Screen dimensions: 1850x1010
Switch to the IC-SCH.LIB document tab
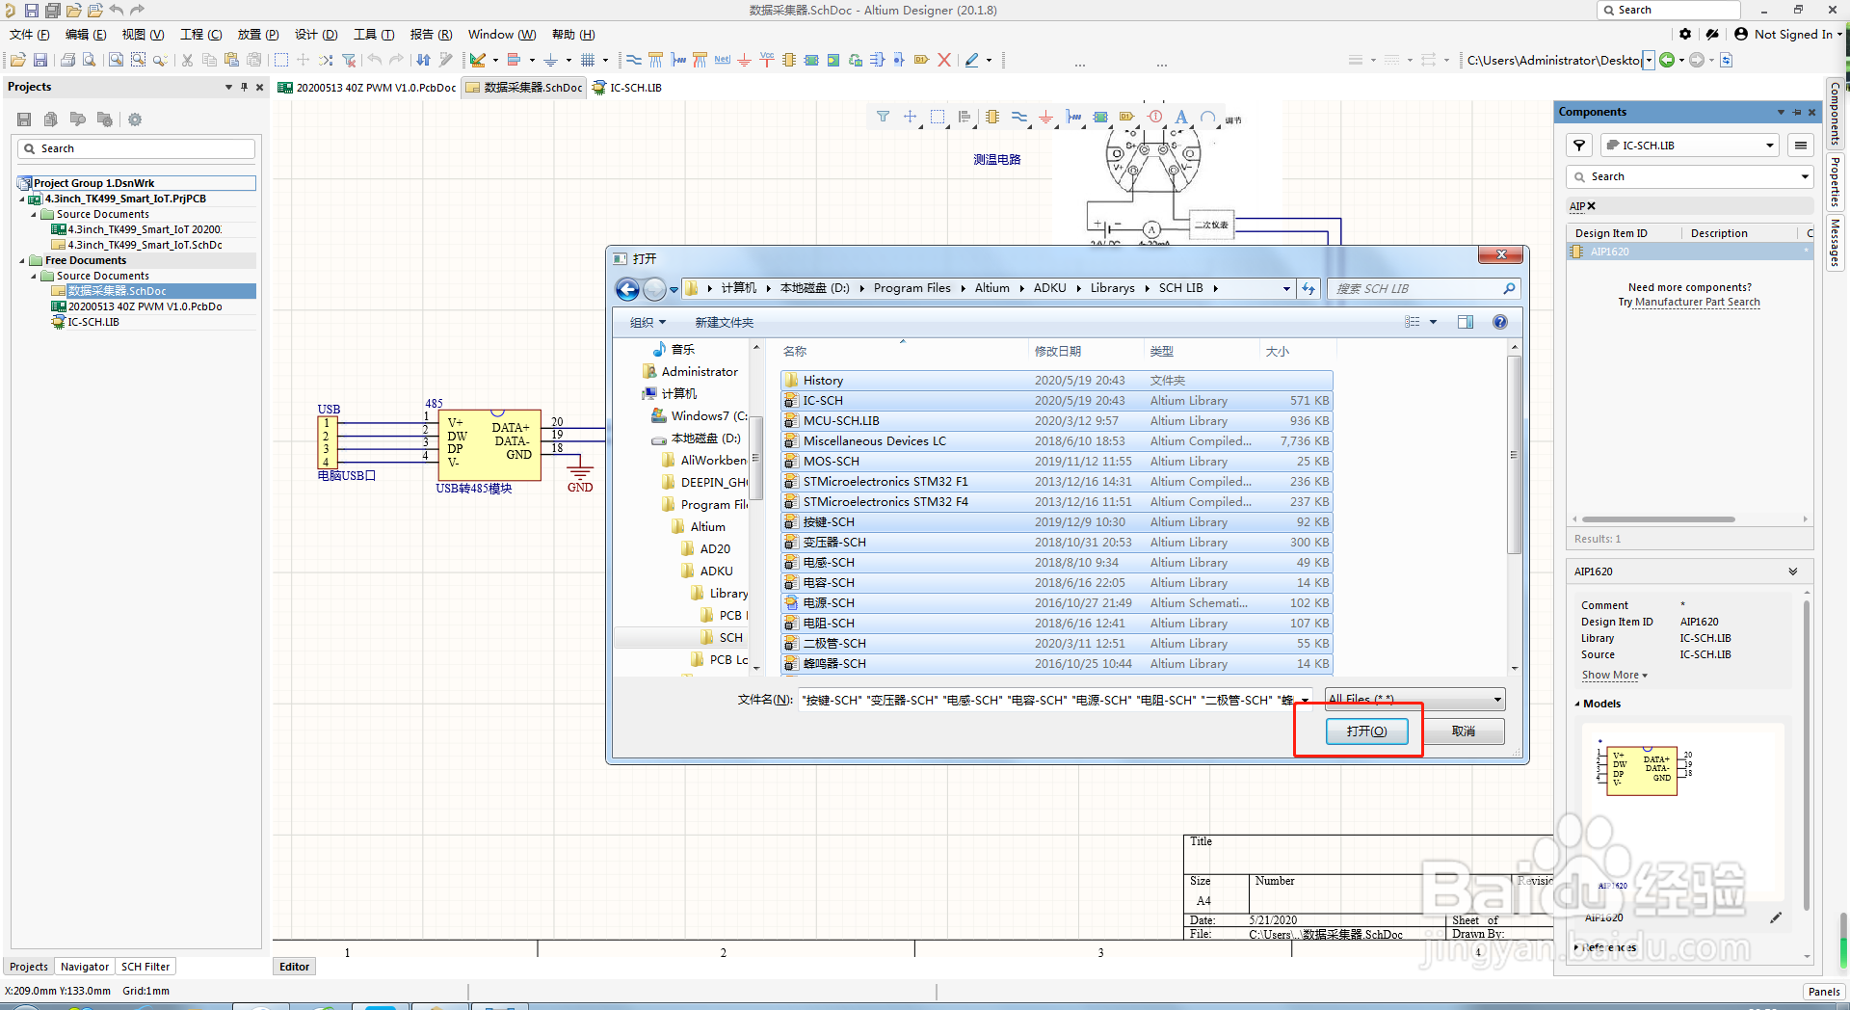point(626,88)
